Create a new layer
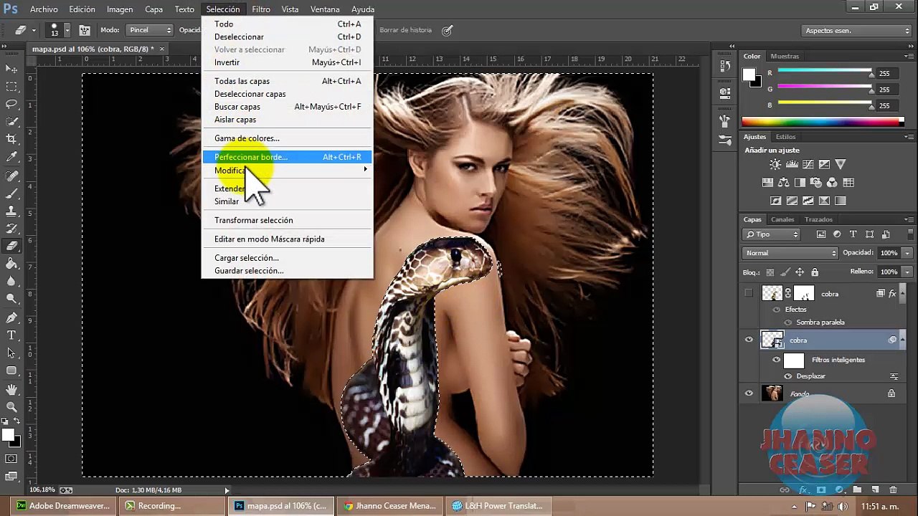 [x=876, y=490]
